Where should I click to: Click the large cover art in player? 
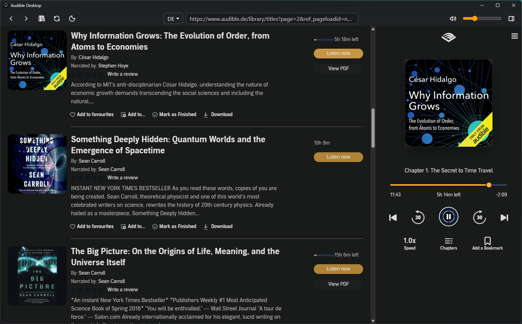coord(448,103)
